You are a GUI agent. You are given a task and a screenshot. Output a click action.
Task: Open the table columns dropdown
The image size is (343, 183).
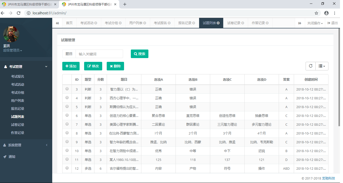pos(322,66)
